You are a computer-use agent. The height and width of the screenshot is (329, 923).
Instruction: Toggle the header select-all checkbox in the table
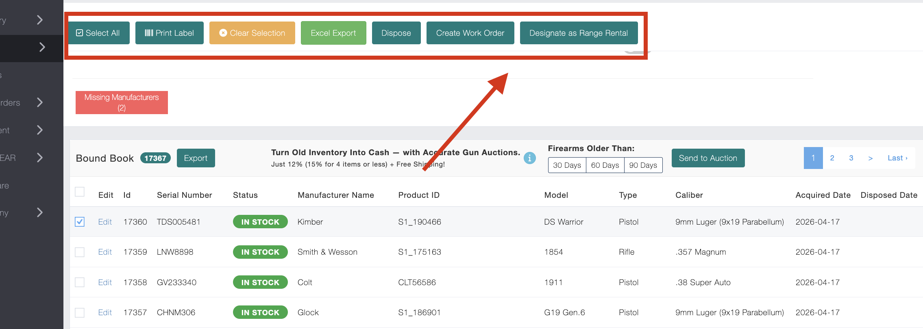coord(80,192)
